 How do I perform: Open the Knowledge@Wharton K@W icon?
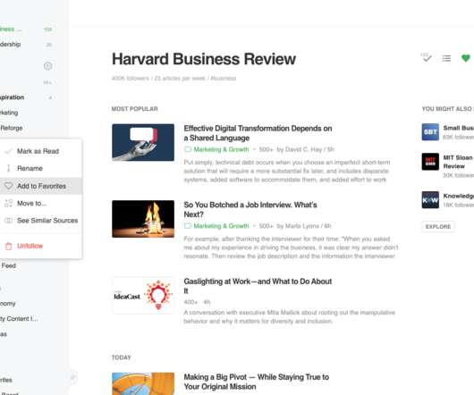[x=430, y=200]
